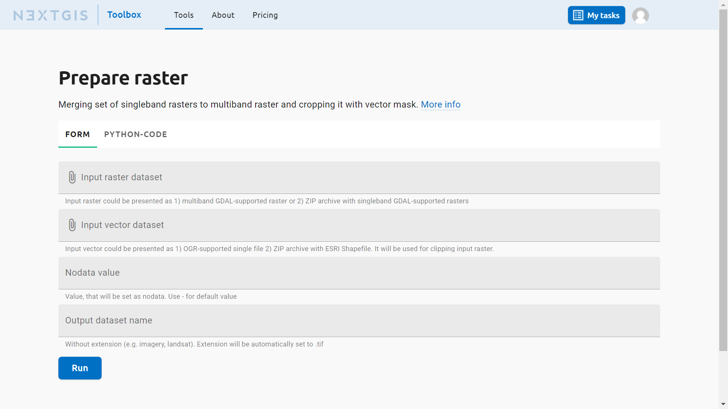The height and width of the screenshot is (409, 728).
Task: Click the Run button
Action: click(x=80, y=368)
